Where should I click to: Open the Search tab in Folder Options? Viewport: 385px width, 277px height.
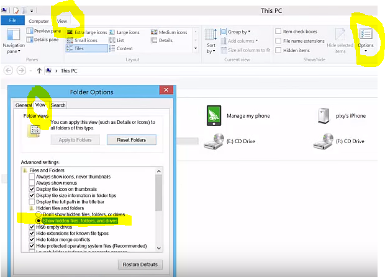click(x=58, y=105)
